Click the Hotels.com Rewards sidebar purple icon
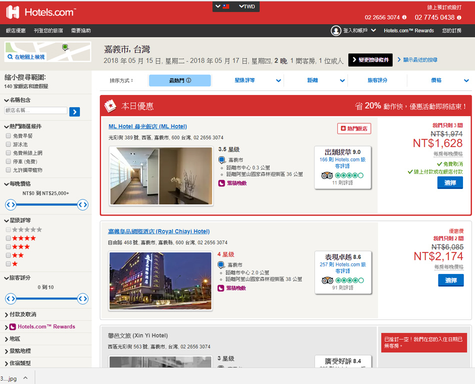Image resolution: width=475 pixels, height=384 pixels. pyautogui.click(x=12, y=327)
